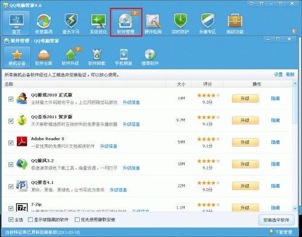
Task: Click 升级 button for QQ音乐2011
Action: pos(245,121)
